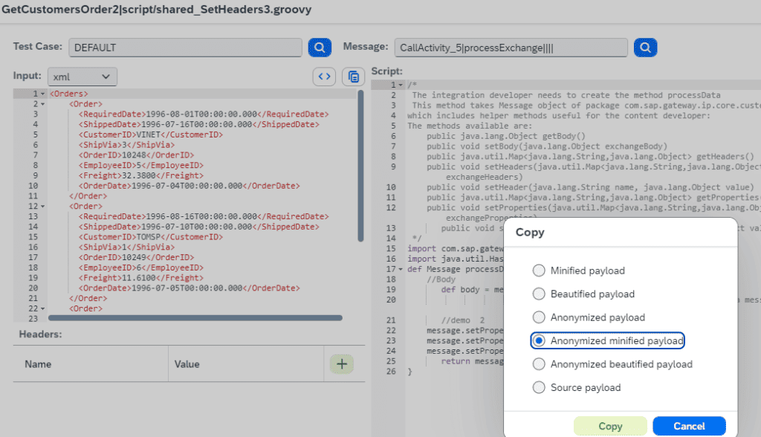Click the Message CallActivity_5 input field
This screenshot has height=437, width=761.
coord(511,48)
